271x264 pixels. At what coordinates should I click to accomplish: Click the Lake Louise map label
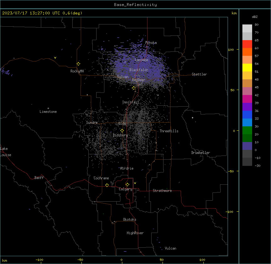click(6, 152)
